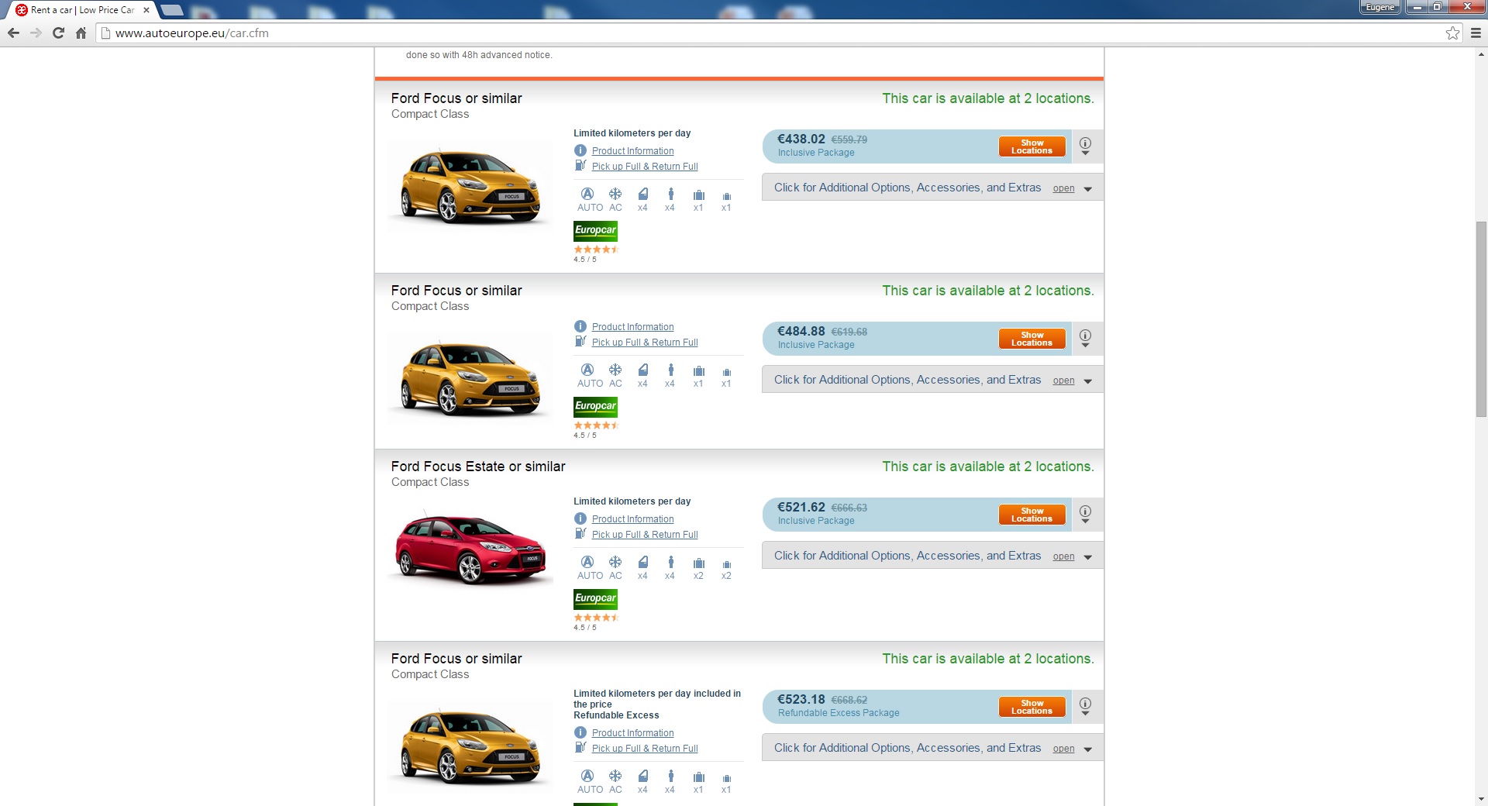Bookmark page with the star icon

[x=1452, y=33]
